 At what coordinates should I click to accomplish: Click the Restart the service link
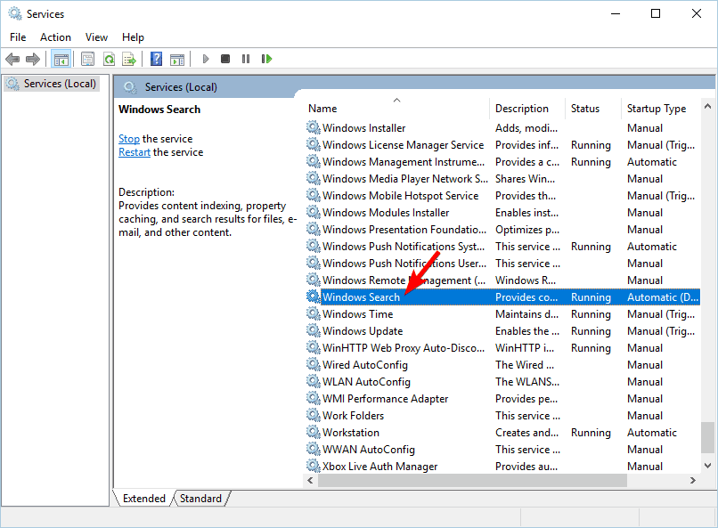tap(135, 152)
